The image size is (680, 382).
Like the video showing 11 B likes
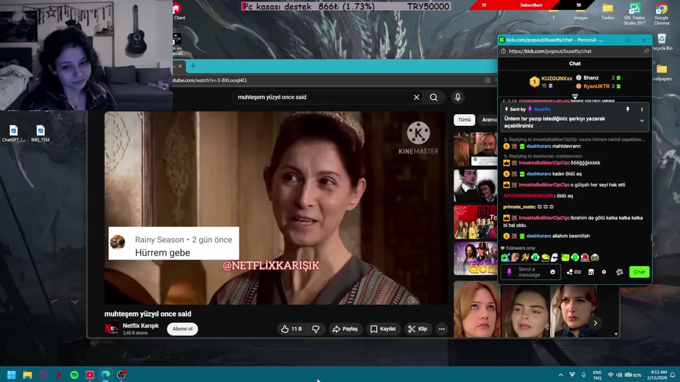point(291,329)
